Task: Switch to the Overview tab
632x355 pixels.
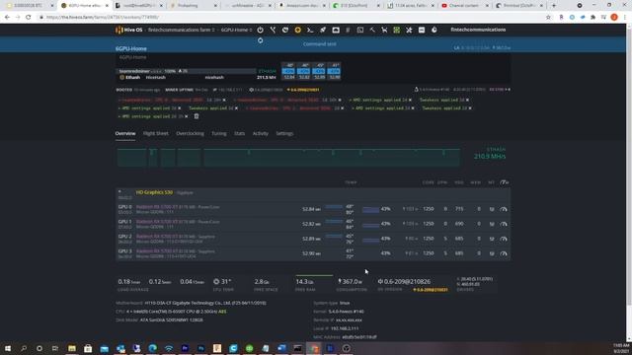Action: click(125, 134)
